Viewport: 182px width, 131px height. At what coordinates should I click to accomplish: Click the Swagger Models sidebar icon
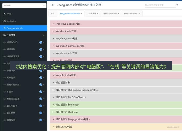click(x=4, y=28)
